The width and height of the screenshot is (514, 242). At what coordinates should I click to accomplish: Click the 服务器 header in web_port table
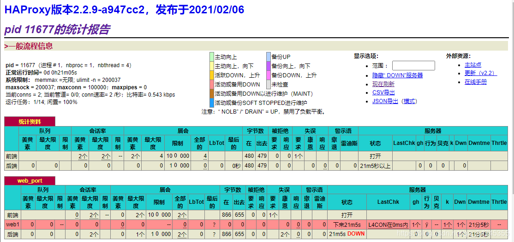pyautogui.click(x=418, y=190)
